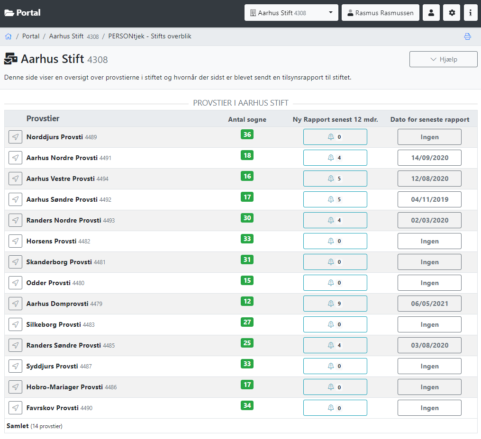The image size is (481, 439).
Task: Open navigation arrow for Syddjurs Provsti
Action: 15,366
